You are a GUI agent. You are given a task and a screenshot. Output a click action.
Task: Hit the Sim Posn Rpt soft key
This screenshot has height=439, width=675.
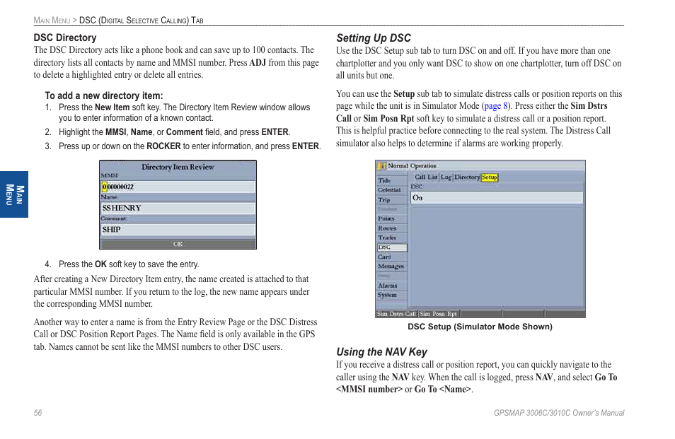click(439, 314)
